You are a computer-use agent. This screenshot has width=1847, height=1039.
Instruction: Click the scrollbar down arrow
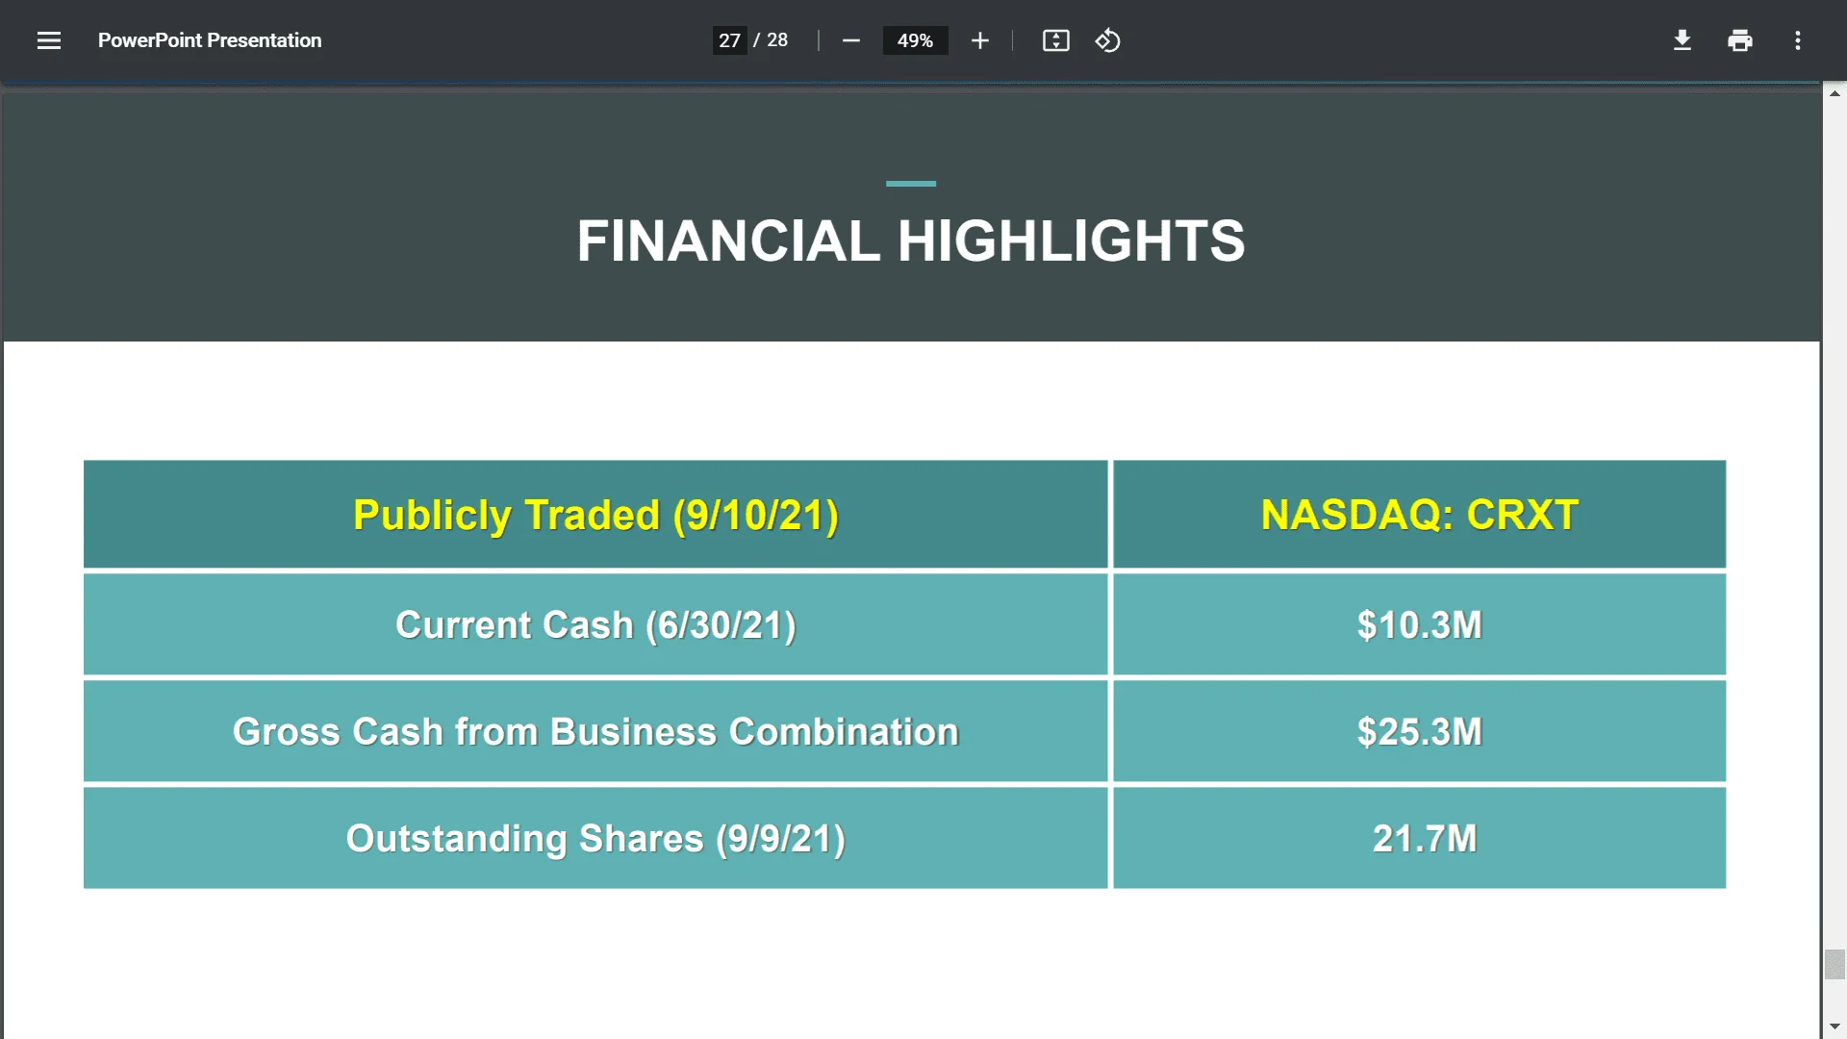(1834, 1026)
